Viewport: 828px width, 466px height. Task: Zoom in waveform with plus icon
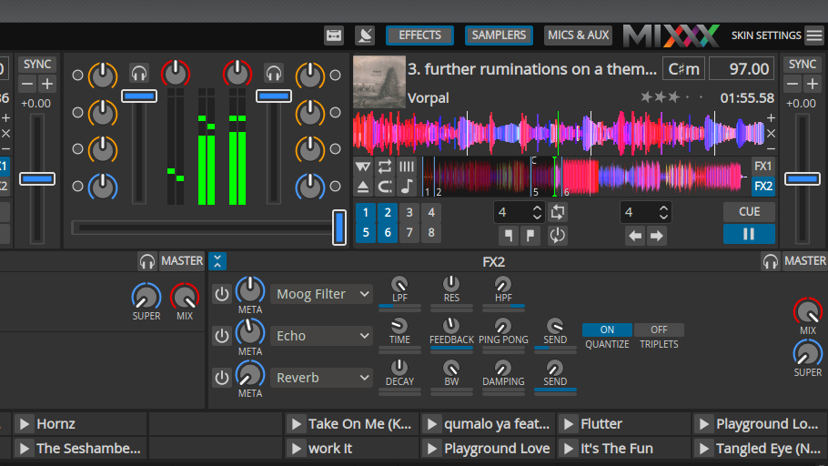pos(771,117)
